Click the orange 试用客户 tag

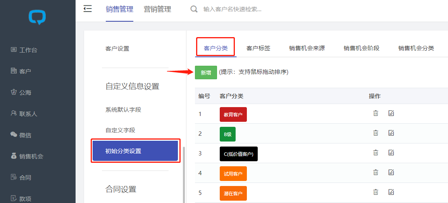click(x=233, y=174)
